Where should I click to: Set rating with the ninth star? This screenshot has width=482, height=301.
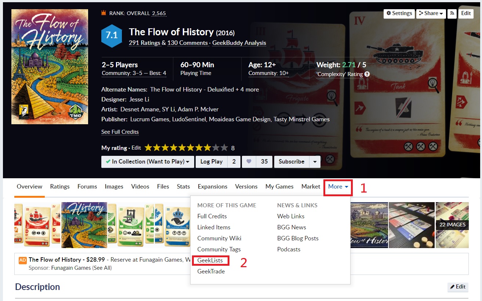[216, 148]
